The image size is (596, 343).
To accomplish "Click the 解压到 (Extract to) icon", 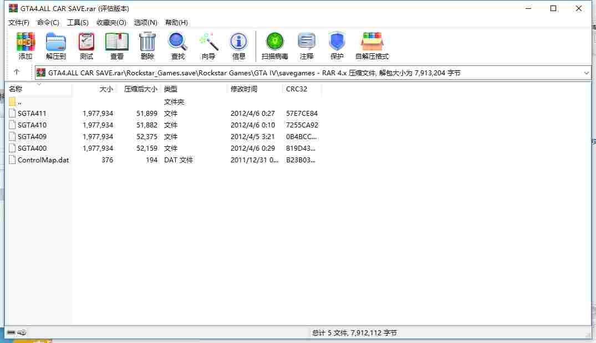I will (56, 45).
